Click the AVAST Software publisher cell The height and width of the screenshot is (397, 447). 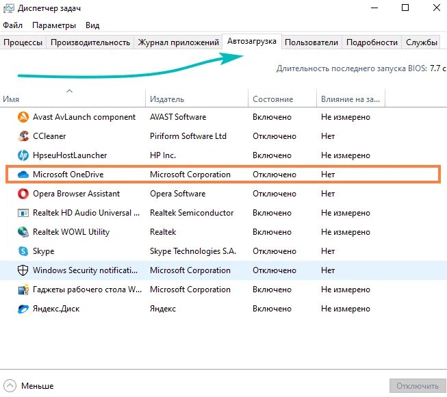(x=178, y=117)
